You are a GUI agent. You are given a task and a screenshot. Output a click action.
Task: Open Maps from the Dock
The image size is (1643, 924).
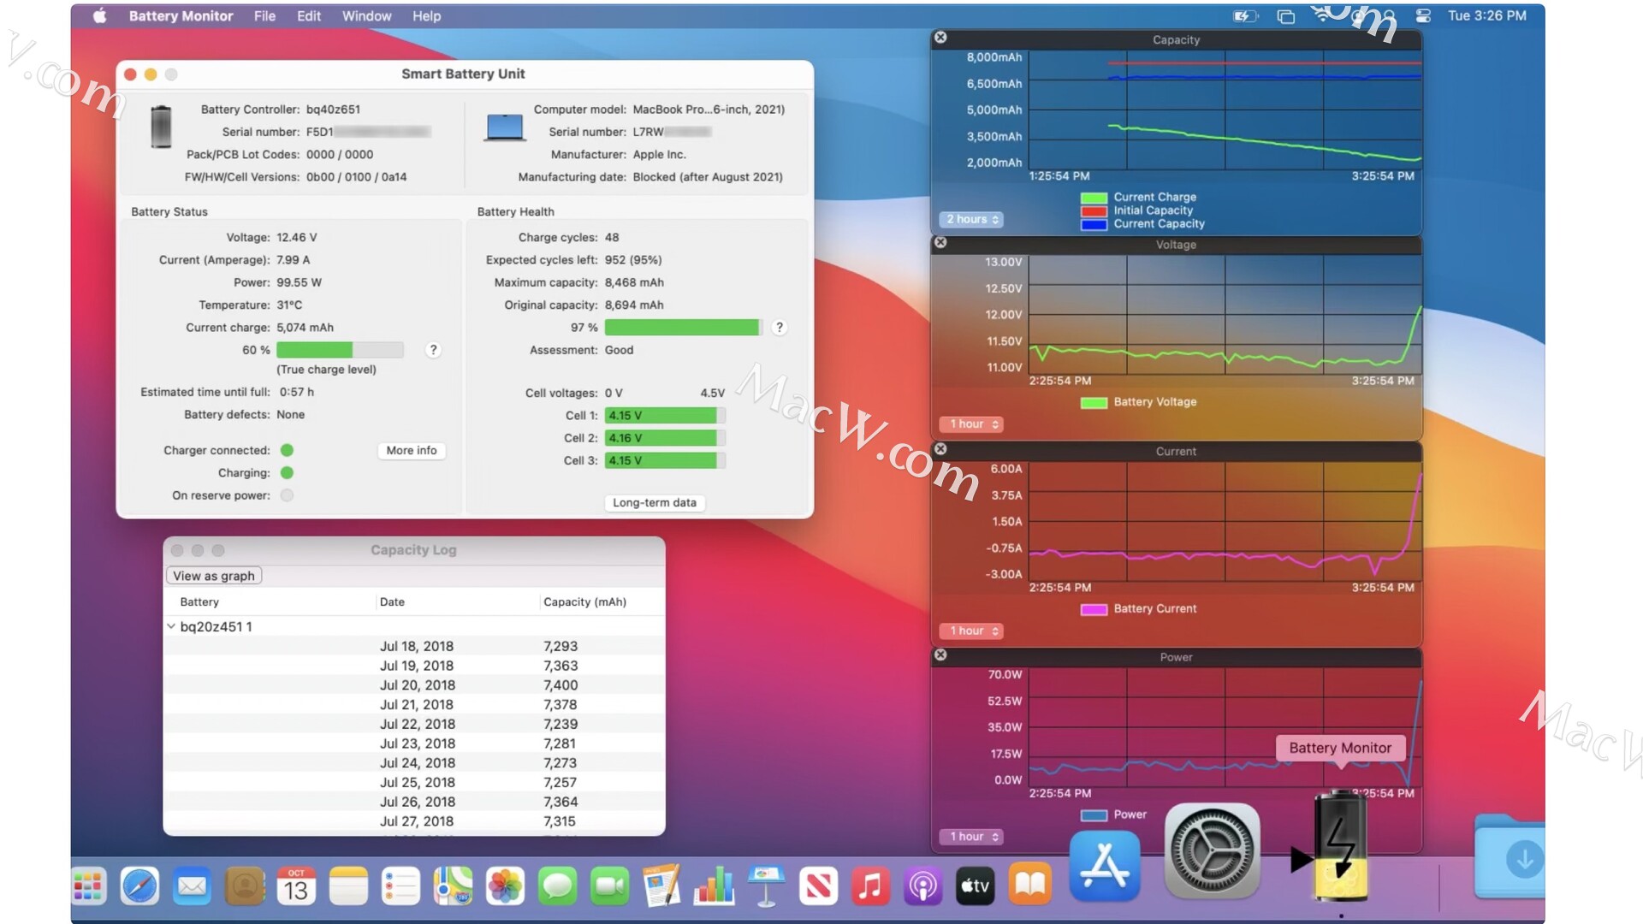click(453, 885)
